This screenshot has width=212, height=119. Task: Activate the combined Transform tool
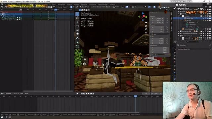point(77,34)
